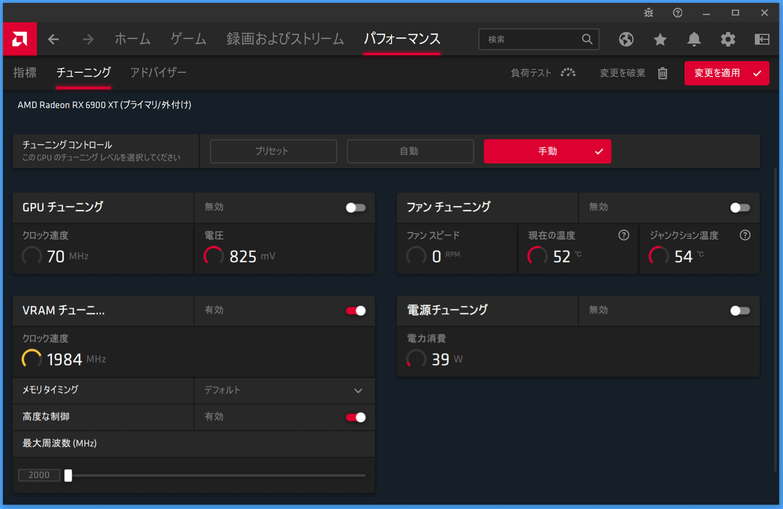The image size is (783, 509).
Task: Click the 変更を適用 button
Action: (727, 73)
